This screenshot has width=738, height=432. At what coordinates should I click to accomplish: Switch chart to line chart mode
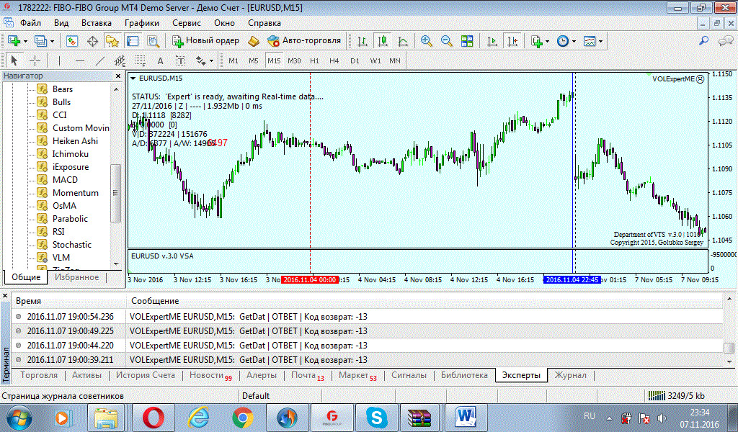(403, 41)
